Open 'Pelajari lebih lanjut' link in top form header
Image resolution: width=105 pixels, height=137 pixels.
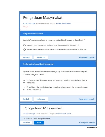(64, 23)
